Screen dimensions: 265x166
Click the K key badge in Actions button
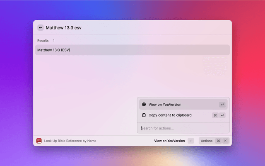tap(225, 141)
